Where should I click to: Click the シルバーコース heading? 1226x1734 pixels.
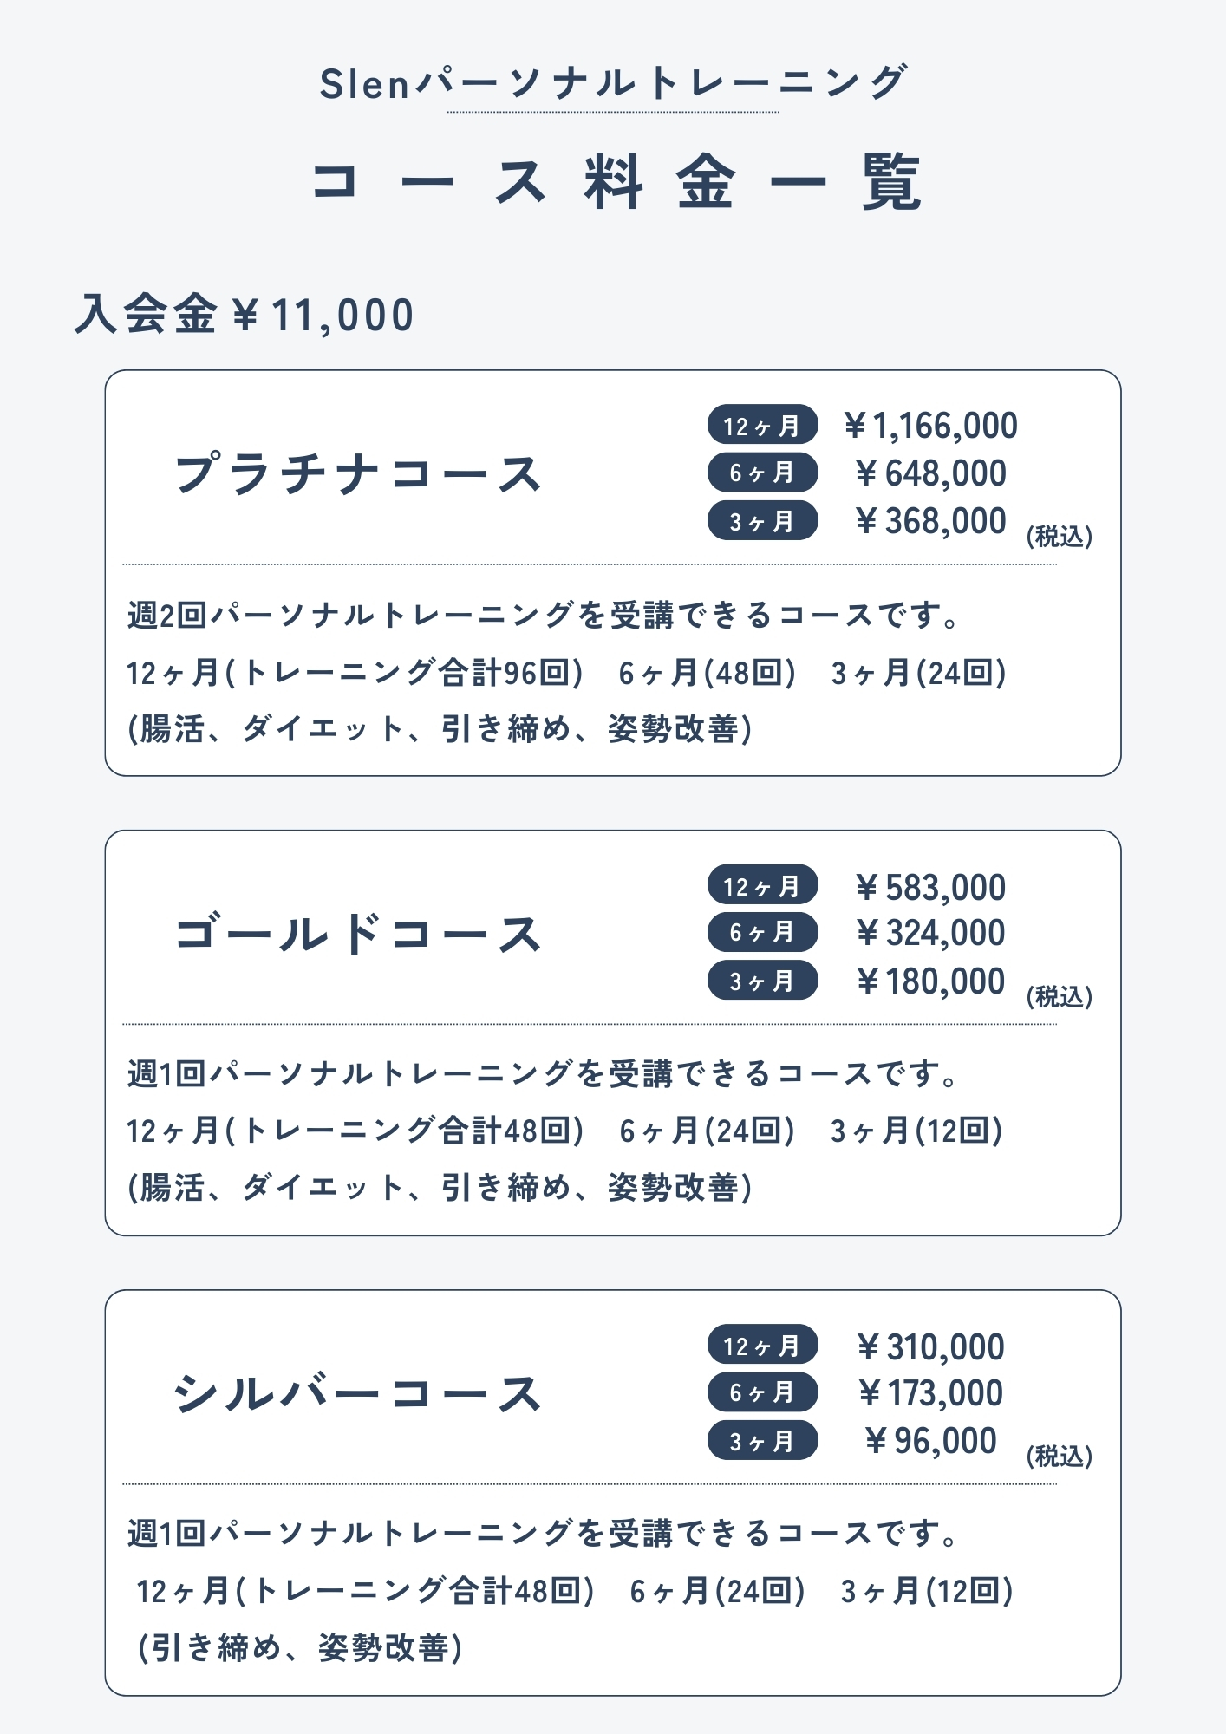click(x=358, y=1394)
